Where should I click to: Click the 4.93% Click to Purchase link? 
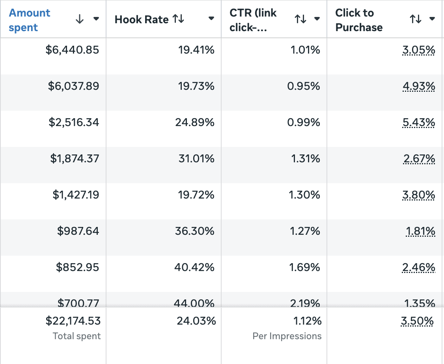419,86
